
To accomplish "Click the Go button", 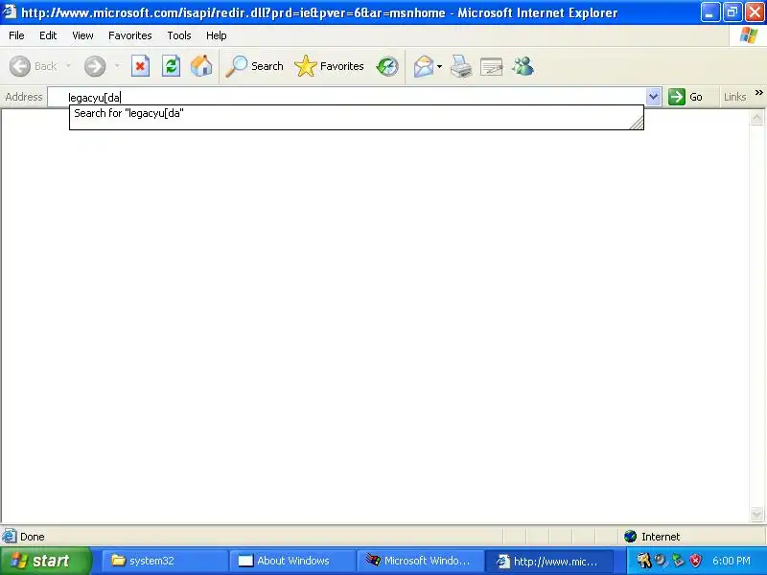I will [x=686, y=97].
